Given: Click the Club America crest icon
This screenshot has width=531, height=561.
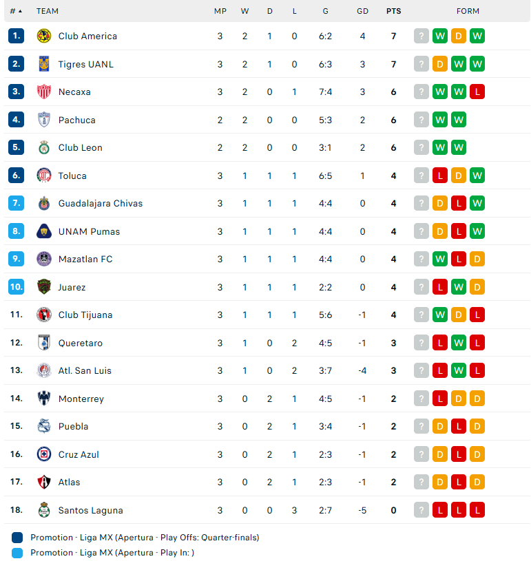Looking at the screenshot, I should [x=44, y=36].
